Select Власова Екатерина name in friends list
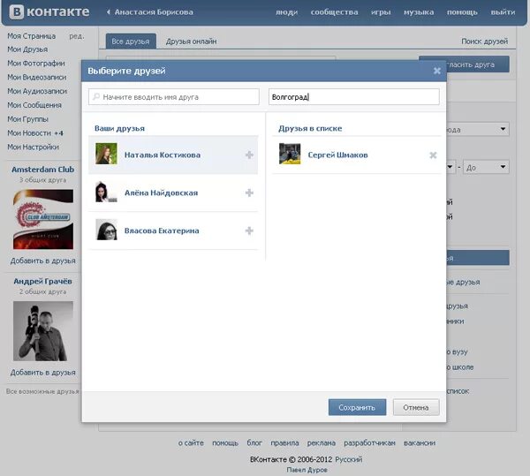 click(x=162, y=230)
